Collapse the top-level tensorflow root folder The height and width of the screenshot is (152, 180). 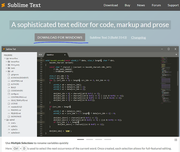tap(5, 58)
